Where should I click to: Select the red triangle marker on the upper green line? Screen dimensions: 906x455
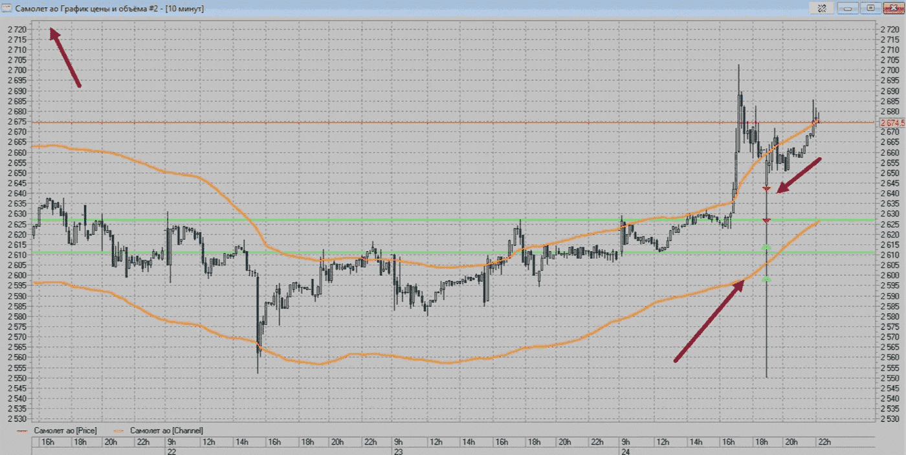coord(766,221)
